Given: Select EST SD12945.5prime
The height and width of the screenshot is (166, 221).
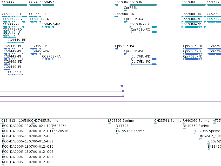Looking at the screenshot, I should (x=207, y=131).
